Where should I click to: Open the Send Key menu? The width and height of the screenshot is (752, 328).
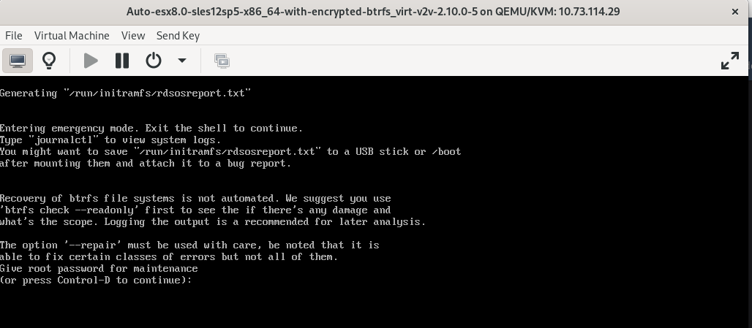click(x=178, y=35)
